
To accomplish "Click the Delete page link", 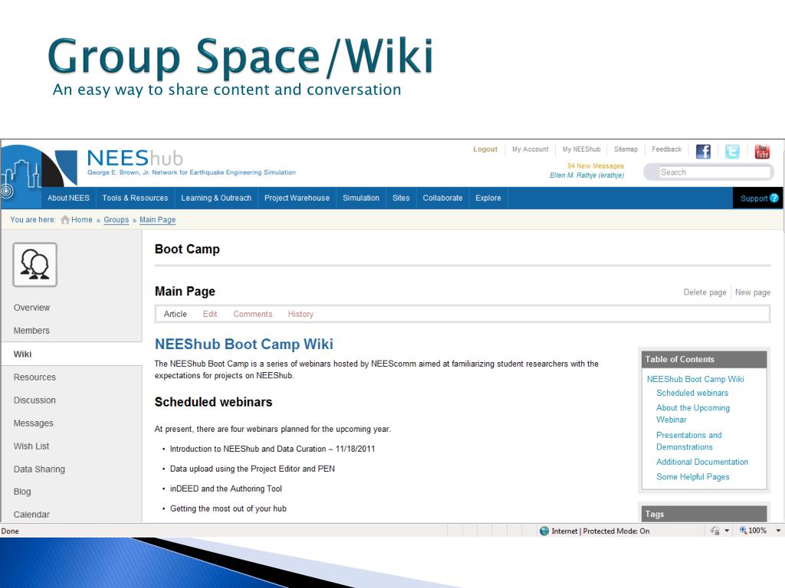I will [x=705, y=292].
